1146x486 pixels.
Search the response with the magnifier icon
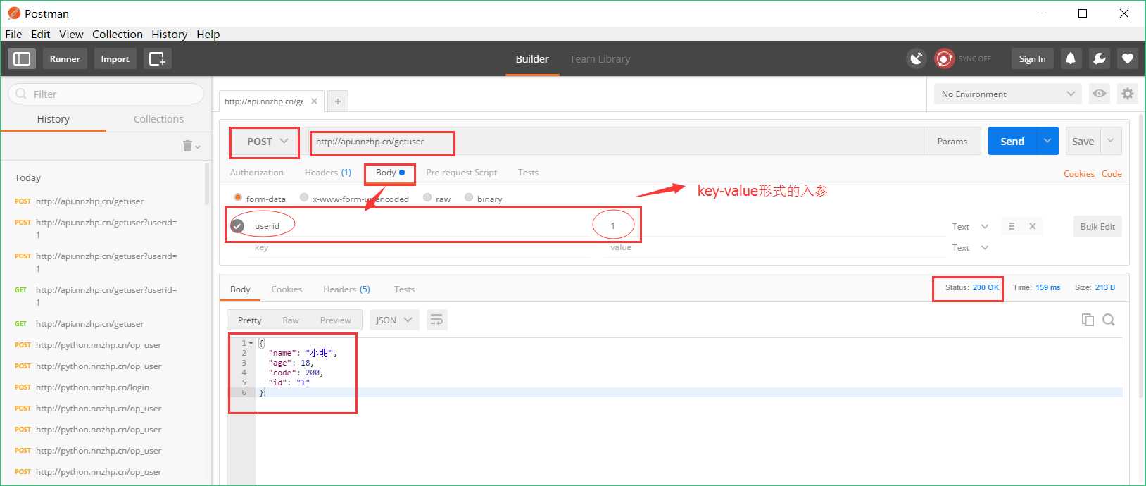coord(1109,320)
